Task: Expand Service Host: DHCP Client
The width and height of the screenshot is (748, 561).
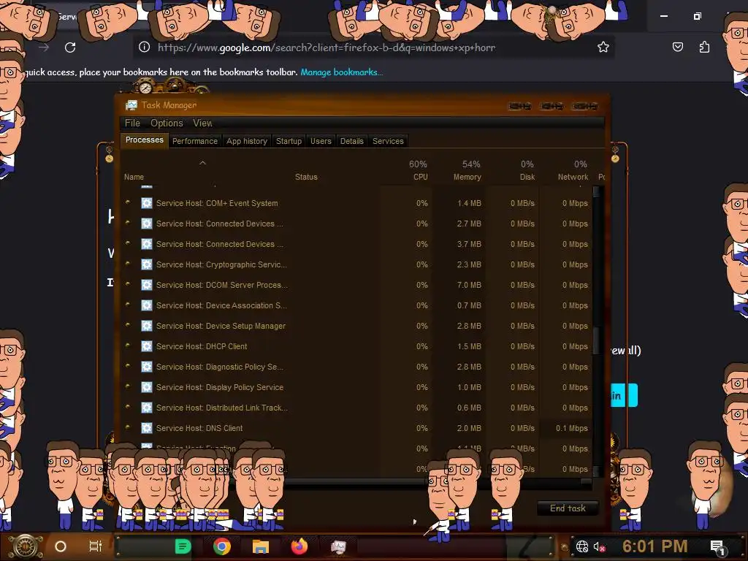Action: [128, 346]
